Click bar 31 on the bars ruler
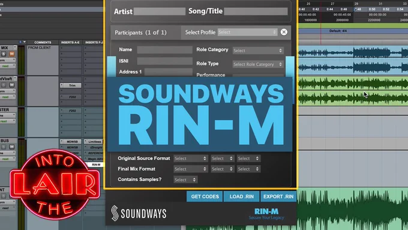The image size is (408, 230). (380, 4)
